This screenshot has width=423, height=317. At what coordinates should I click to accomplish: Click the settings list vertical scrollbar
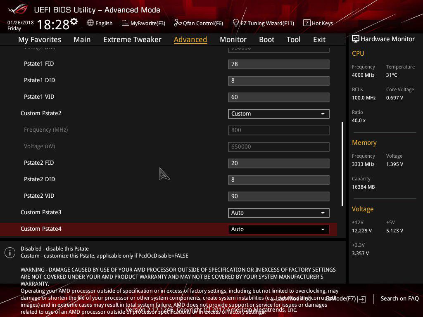point(342,164)
